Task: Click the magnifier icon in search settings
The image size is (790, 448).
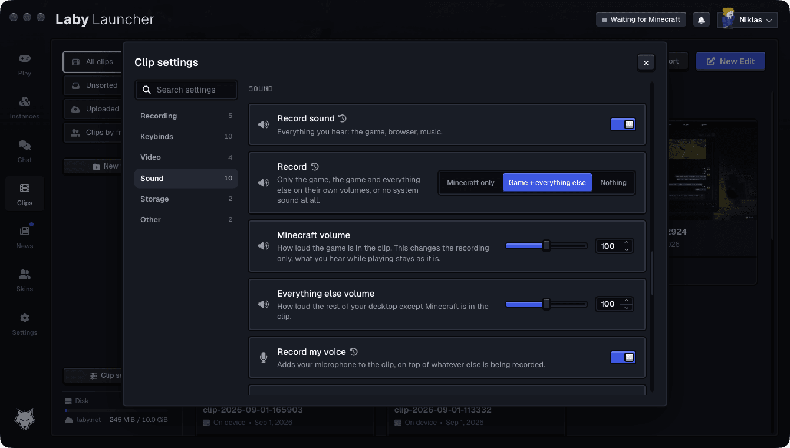Action: [147, 90]
